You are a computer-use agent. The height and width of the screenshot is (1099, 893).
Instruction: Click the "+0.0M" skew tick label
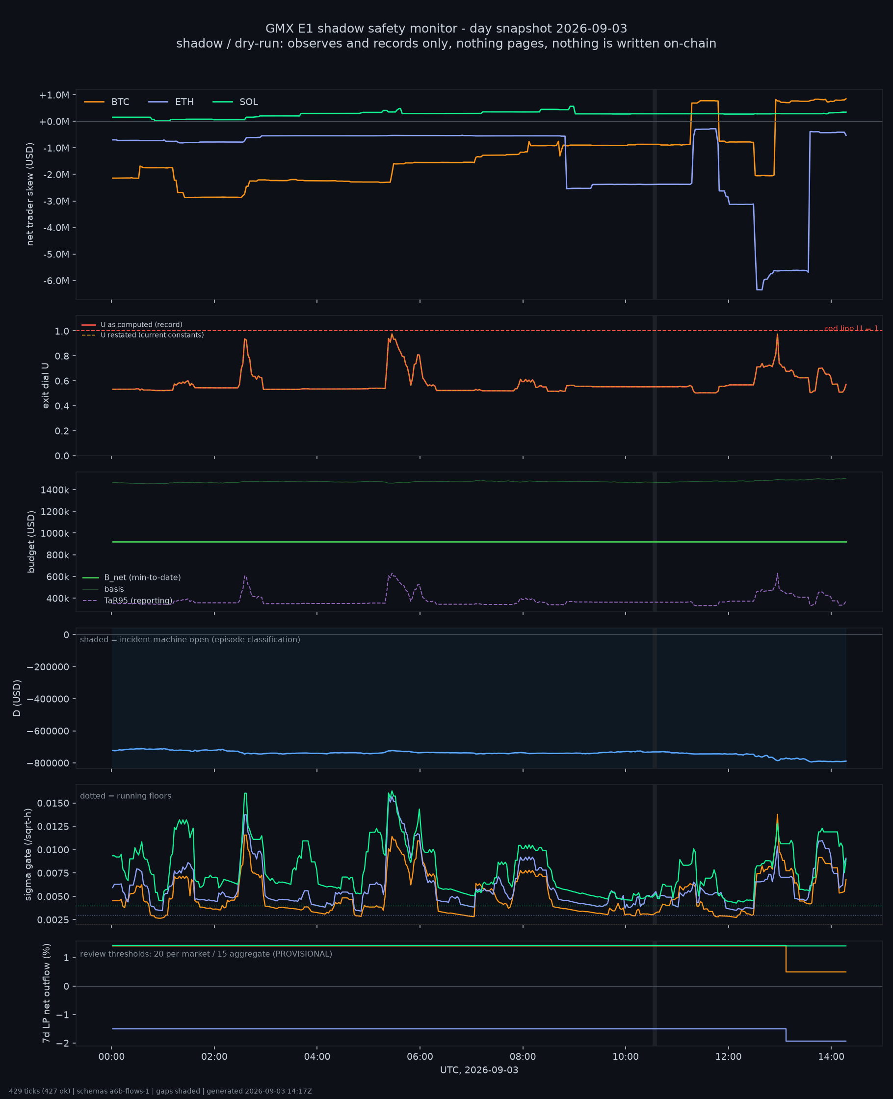(x=54, y=121)
